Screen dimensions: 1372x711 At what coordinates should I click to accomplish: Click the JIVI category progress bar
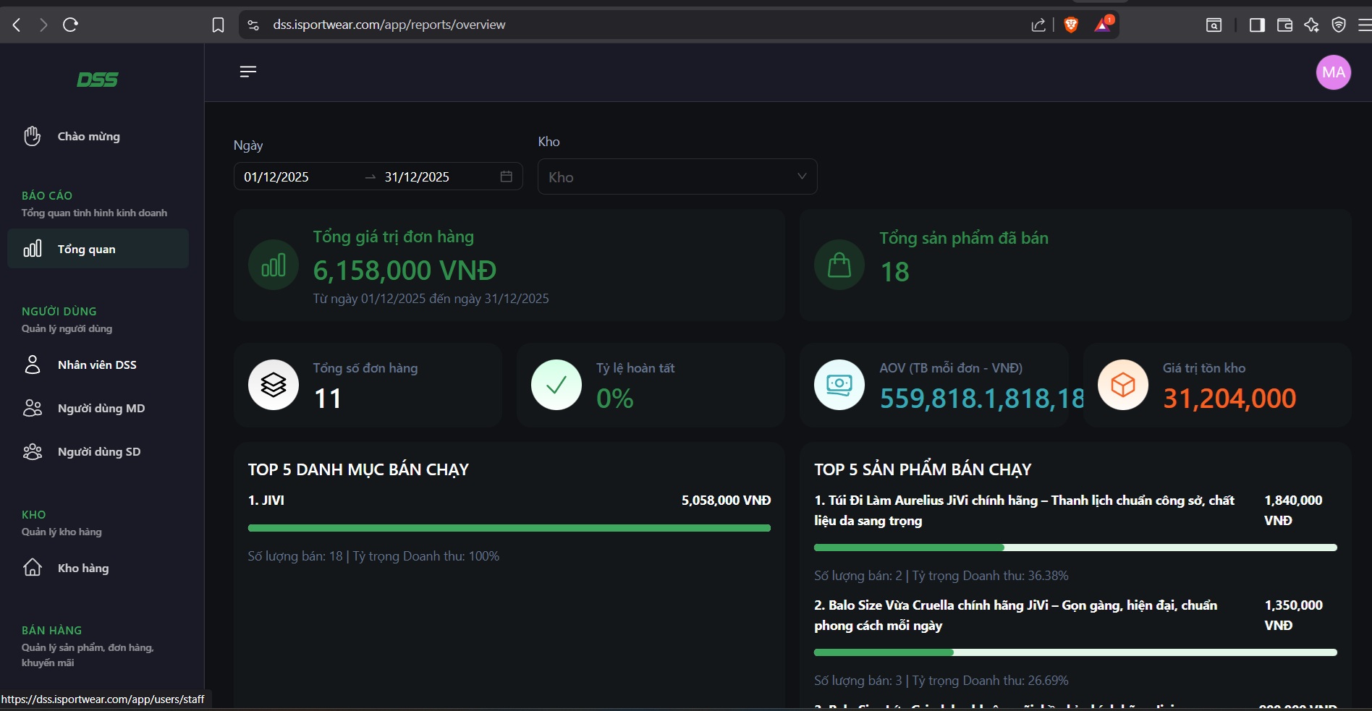click(509, 528)
